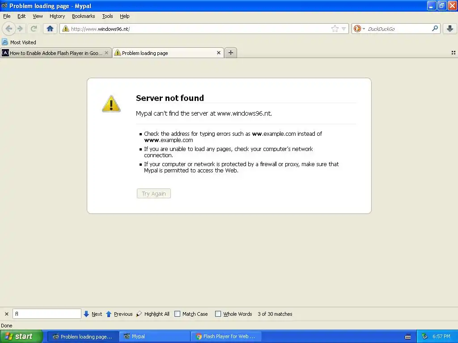The height and width of the screenshot is (343, 458).
Task: Go back with the Back arrow button
Action: tap(9, 29)
